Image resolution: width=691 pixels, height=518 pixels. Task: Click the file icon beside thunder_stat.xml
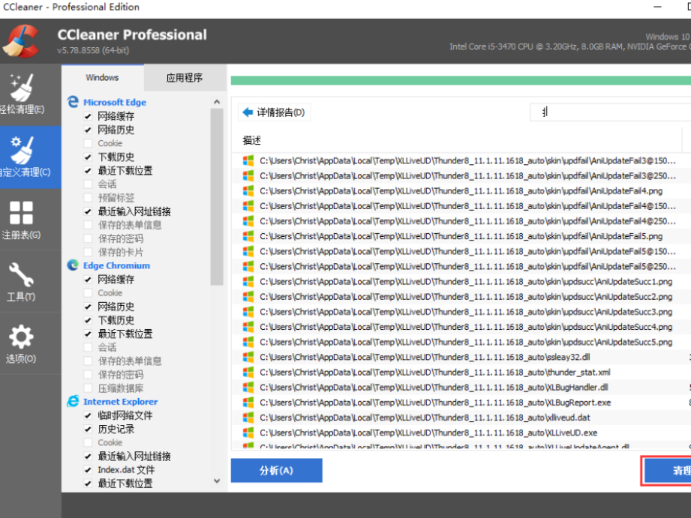point(248,373)
